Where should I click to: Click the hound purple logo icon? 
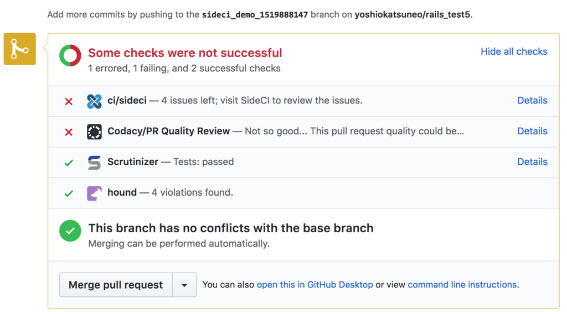[94, 193]
